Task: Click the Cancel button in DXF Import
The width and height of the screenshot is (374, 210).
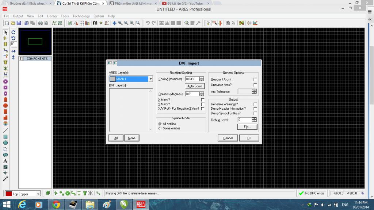Action: [x=228, y=138]
